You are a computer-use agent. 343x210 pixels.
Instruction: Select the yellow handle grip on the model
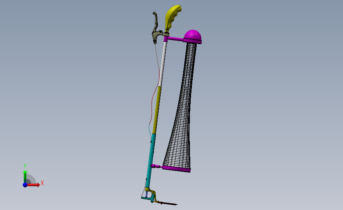point(172,18)
